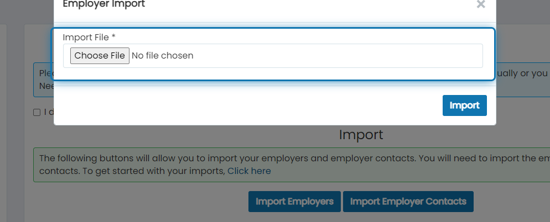Click the empty area of the file input
Screen dimensions: 550x222
[337, 56]
